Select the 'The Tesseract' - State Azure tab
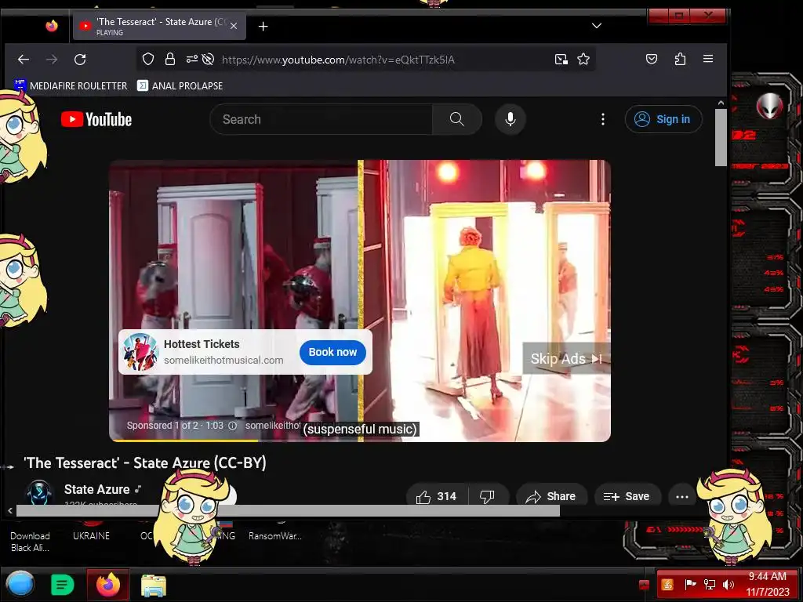This screenshot has height=602, width=803. [159, 26]
